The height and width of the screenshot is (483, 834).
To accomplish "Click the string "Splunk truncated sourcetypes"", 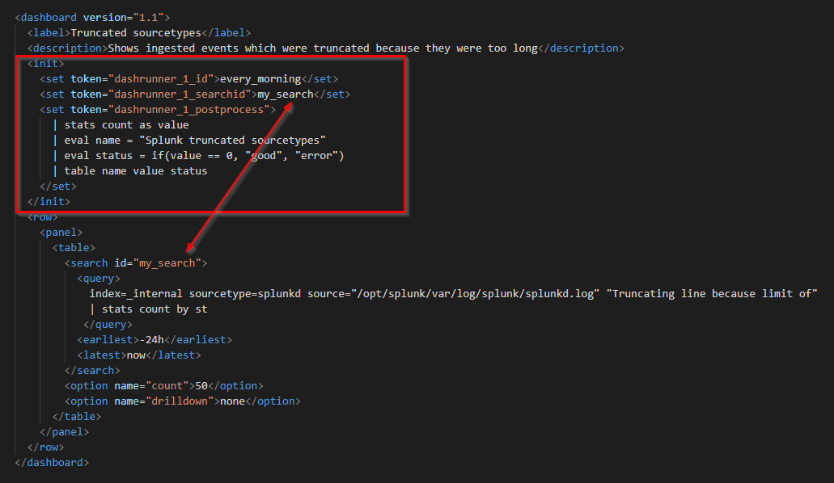I will tap(232, 141).
